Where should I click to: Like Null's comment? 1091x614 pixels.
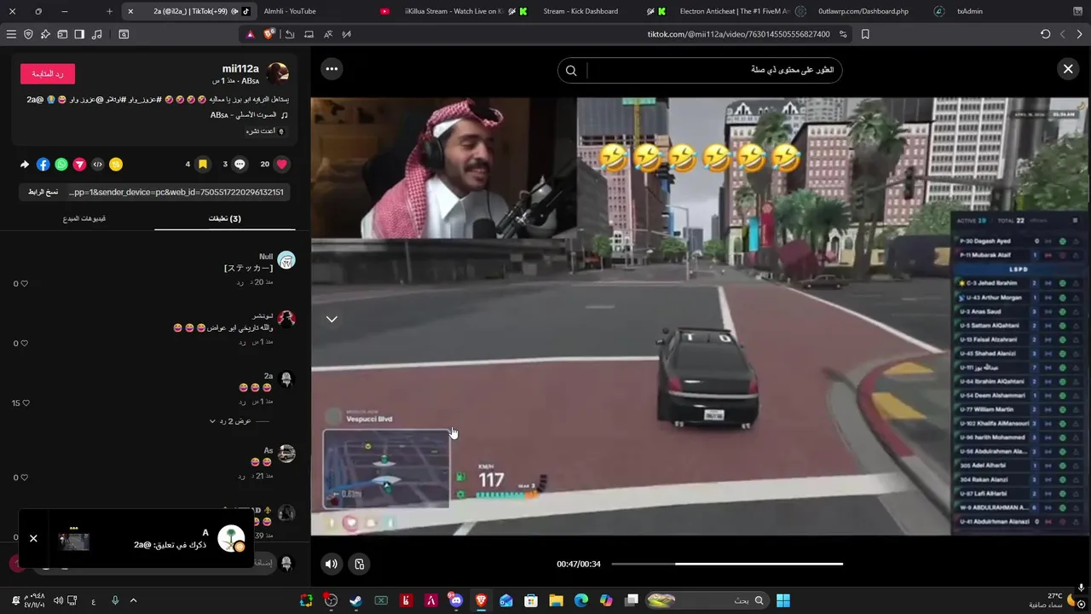(24, 284)
